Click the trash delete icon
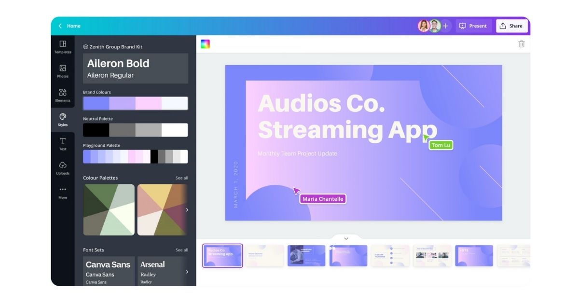The height and width of the screenshot is (304, 579). [521, 44]
